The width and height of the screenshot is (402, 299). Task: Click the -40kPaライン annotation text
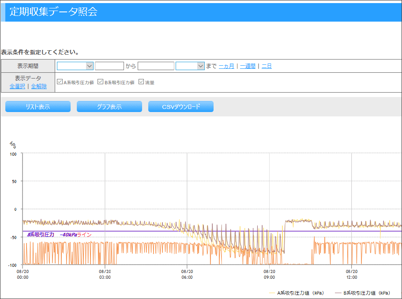(75, 235)
